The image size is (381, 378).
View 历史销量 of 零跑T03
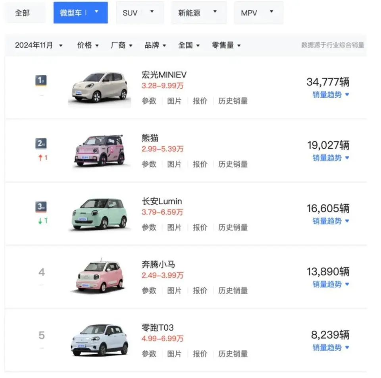click(233, 354)
